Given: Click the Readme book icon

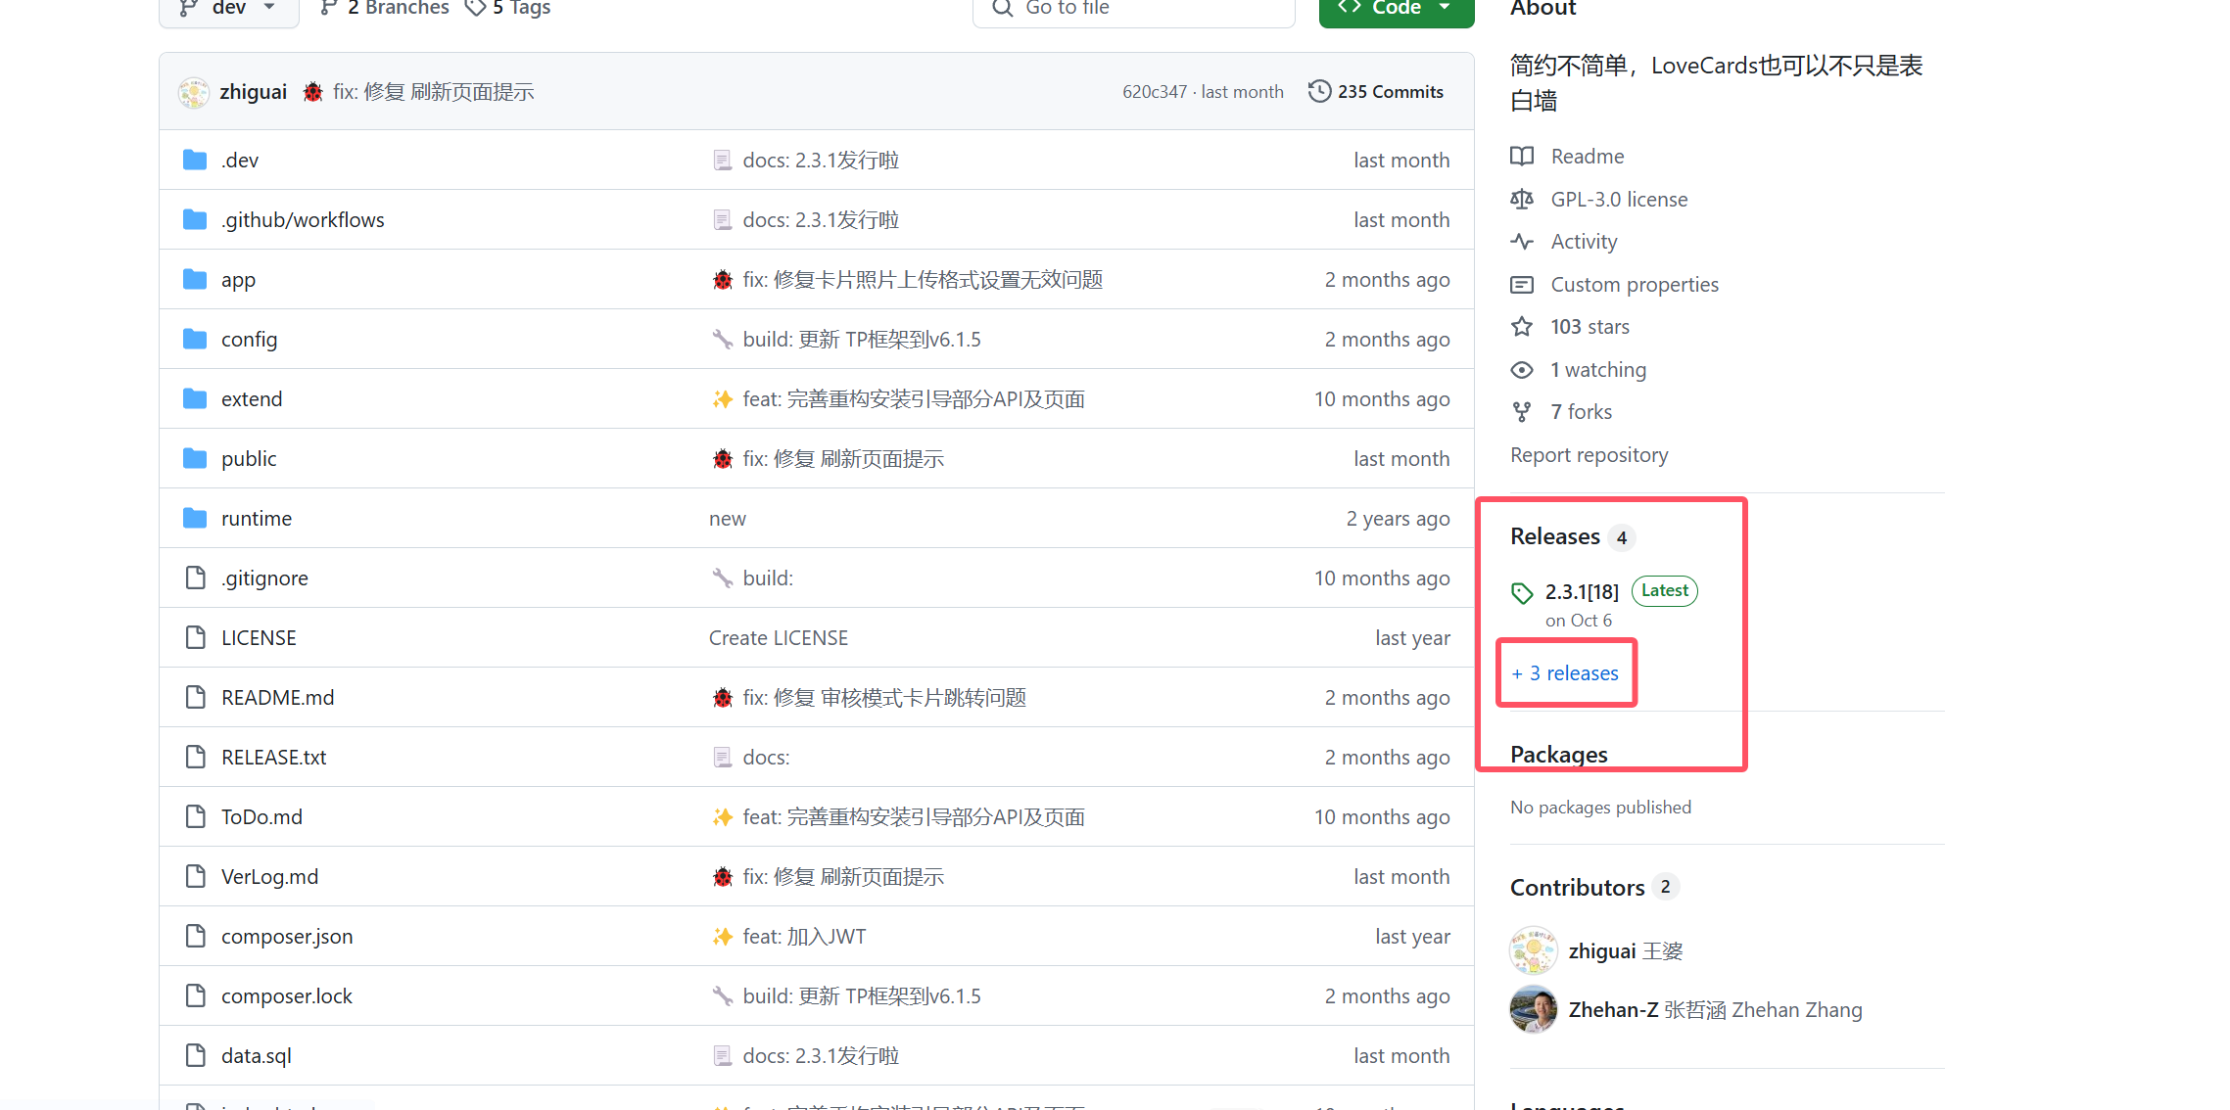Looking at the screenshot, I should 1522,157.
